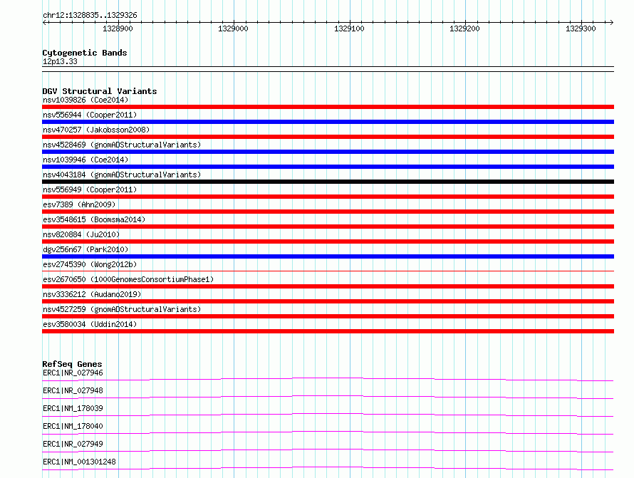Image resolution: width=634 pixels, height=478 pixels.
Task: Open variant esv2745390 (Wong2012b) label
Action: click(90, 264)
